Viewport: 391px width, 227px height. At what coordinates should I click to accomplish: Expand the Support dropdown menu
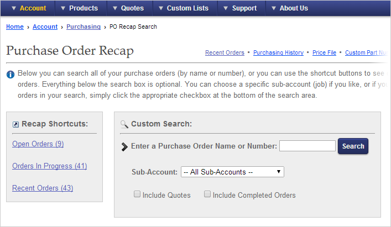pos(241,8)
